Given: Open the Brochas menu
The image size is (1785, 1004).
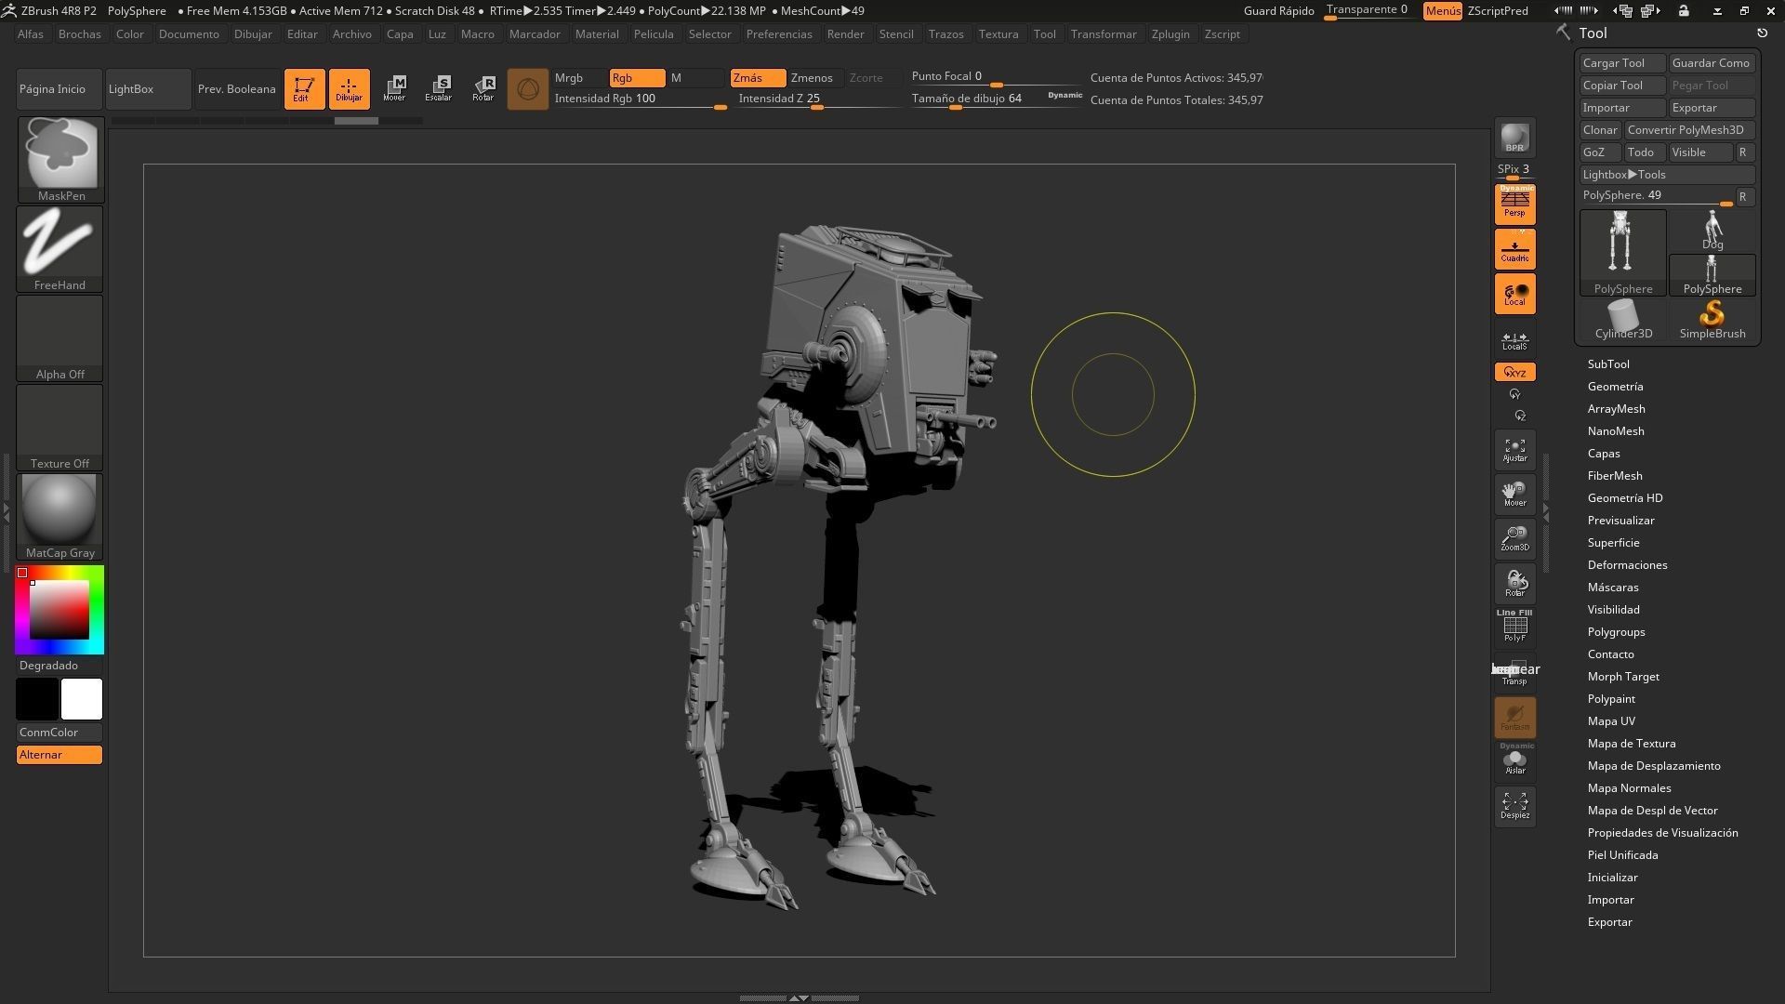Looking at the screenshot, I should click(x=80, y=34).
